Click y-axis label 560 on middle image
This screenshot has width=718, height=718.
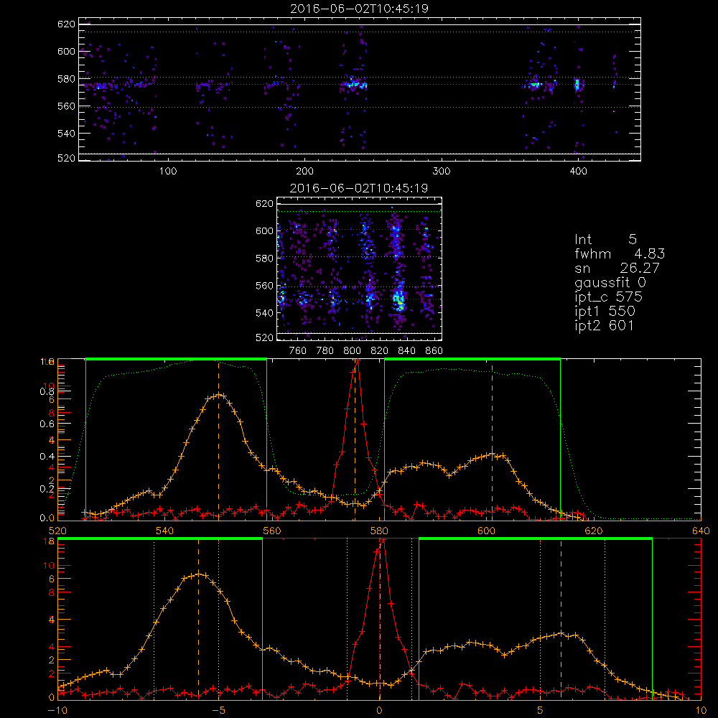tap(265, 286)
